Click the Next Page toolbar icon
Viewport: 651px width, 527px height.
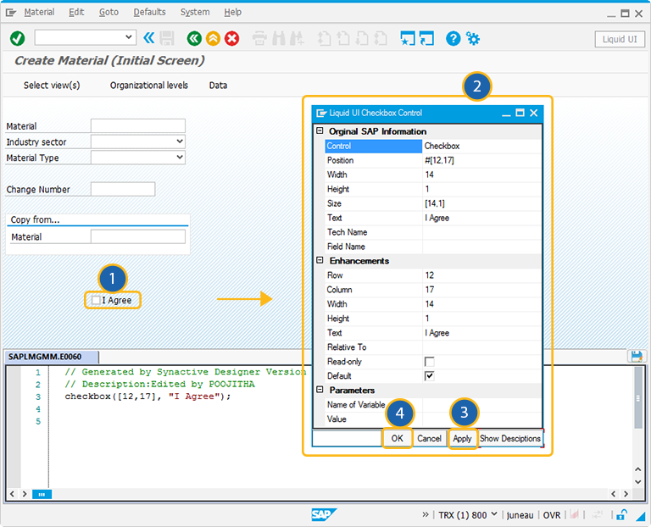(362, 39)
